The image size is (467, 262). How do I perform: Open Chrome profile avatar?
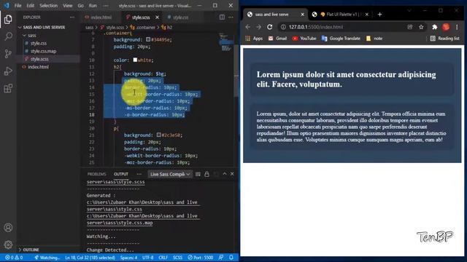click(446, 27)
